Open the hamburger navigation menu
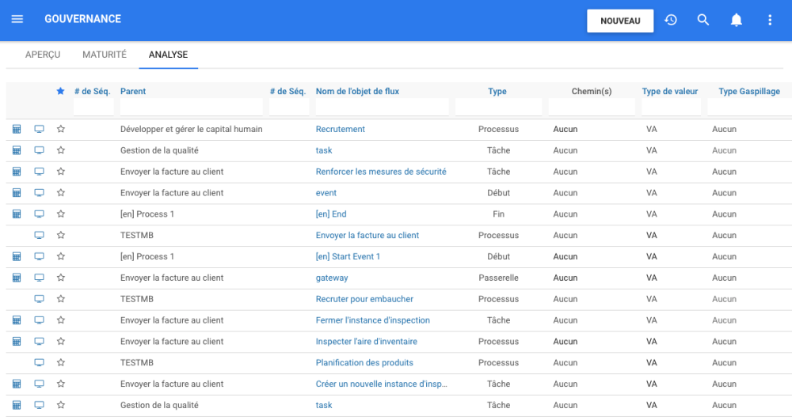 tap(17, 20)
